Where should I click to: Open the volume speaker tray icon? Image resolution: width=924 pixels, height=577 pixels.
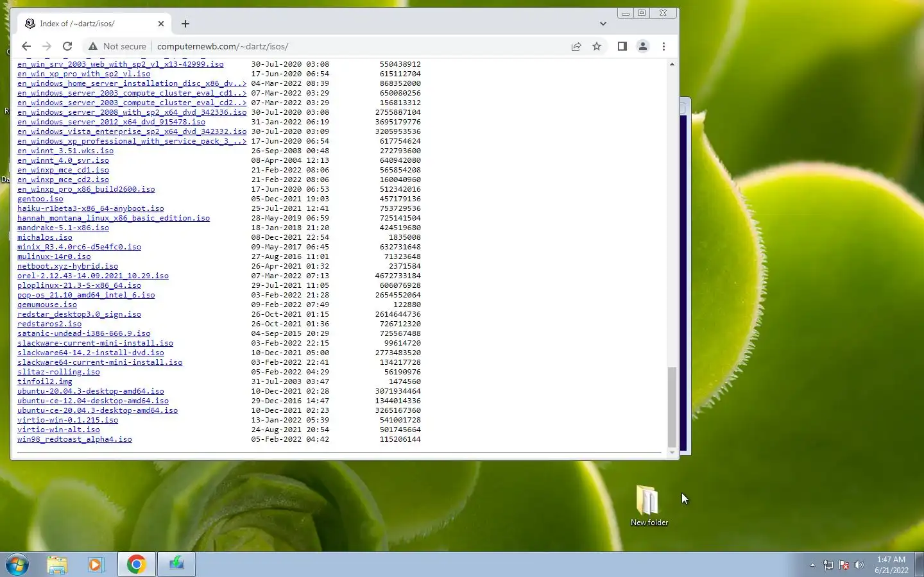(x=859, y=565)
